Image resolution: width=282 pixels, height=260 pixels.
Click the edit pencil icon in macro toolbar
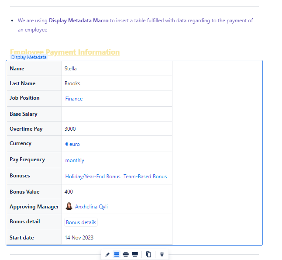107,254
